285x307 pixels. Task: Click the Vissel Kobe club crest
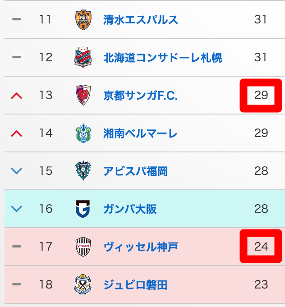tap(83, 247)
